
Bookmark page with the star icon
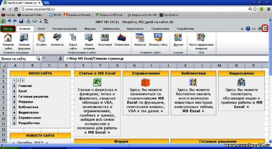point(255,9)
